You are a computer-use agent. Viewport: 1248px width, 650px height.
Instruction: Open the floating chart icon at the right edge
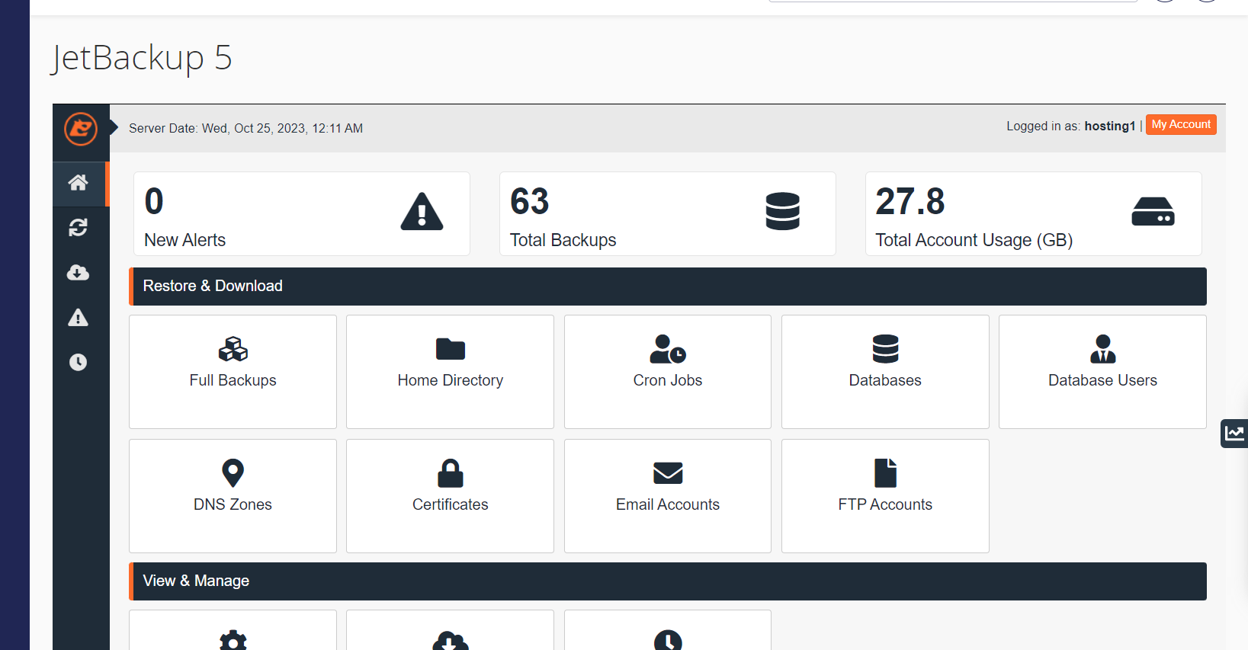coord(1234,434)
